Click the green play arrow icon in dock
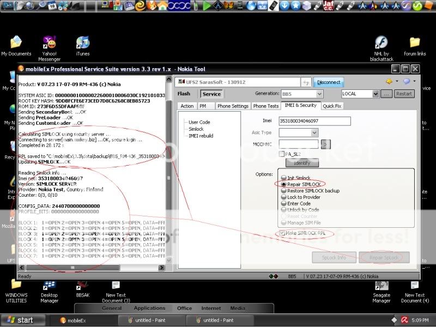The height and width of the screenshot is (327, 436). pos(207,6)
